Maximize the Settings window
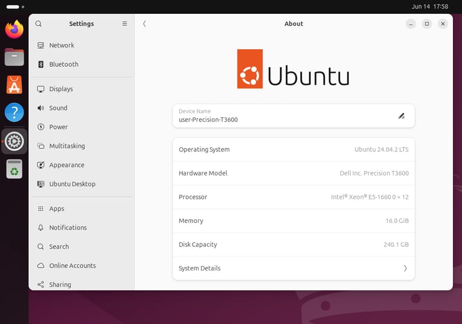This screenshot has height=324, width=462. point(427,24)
